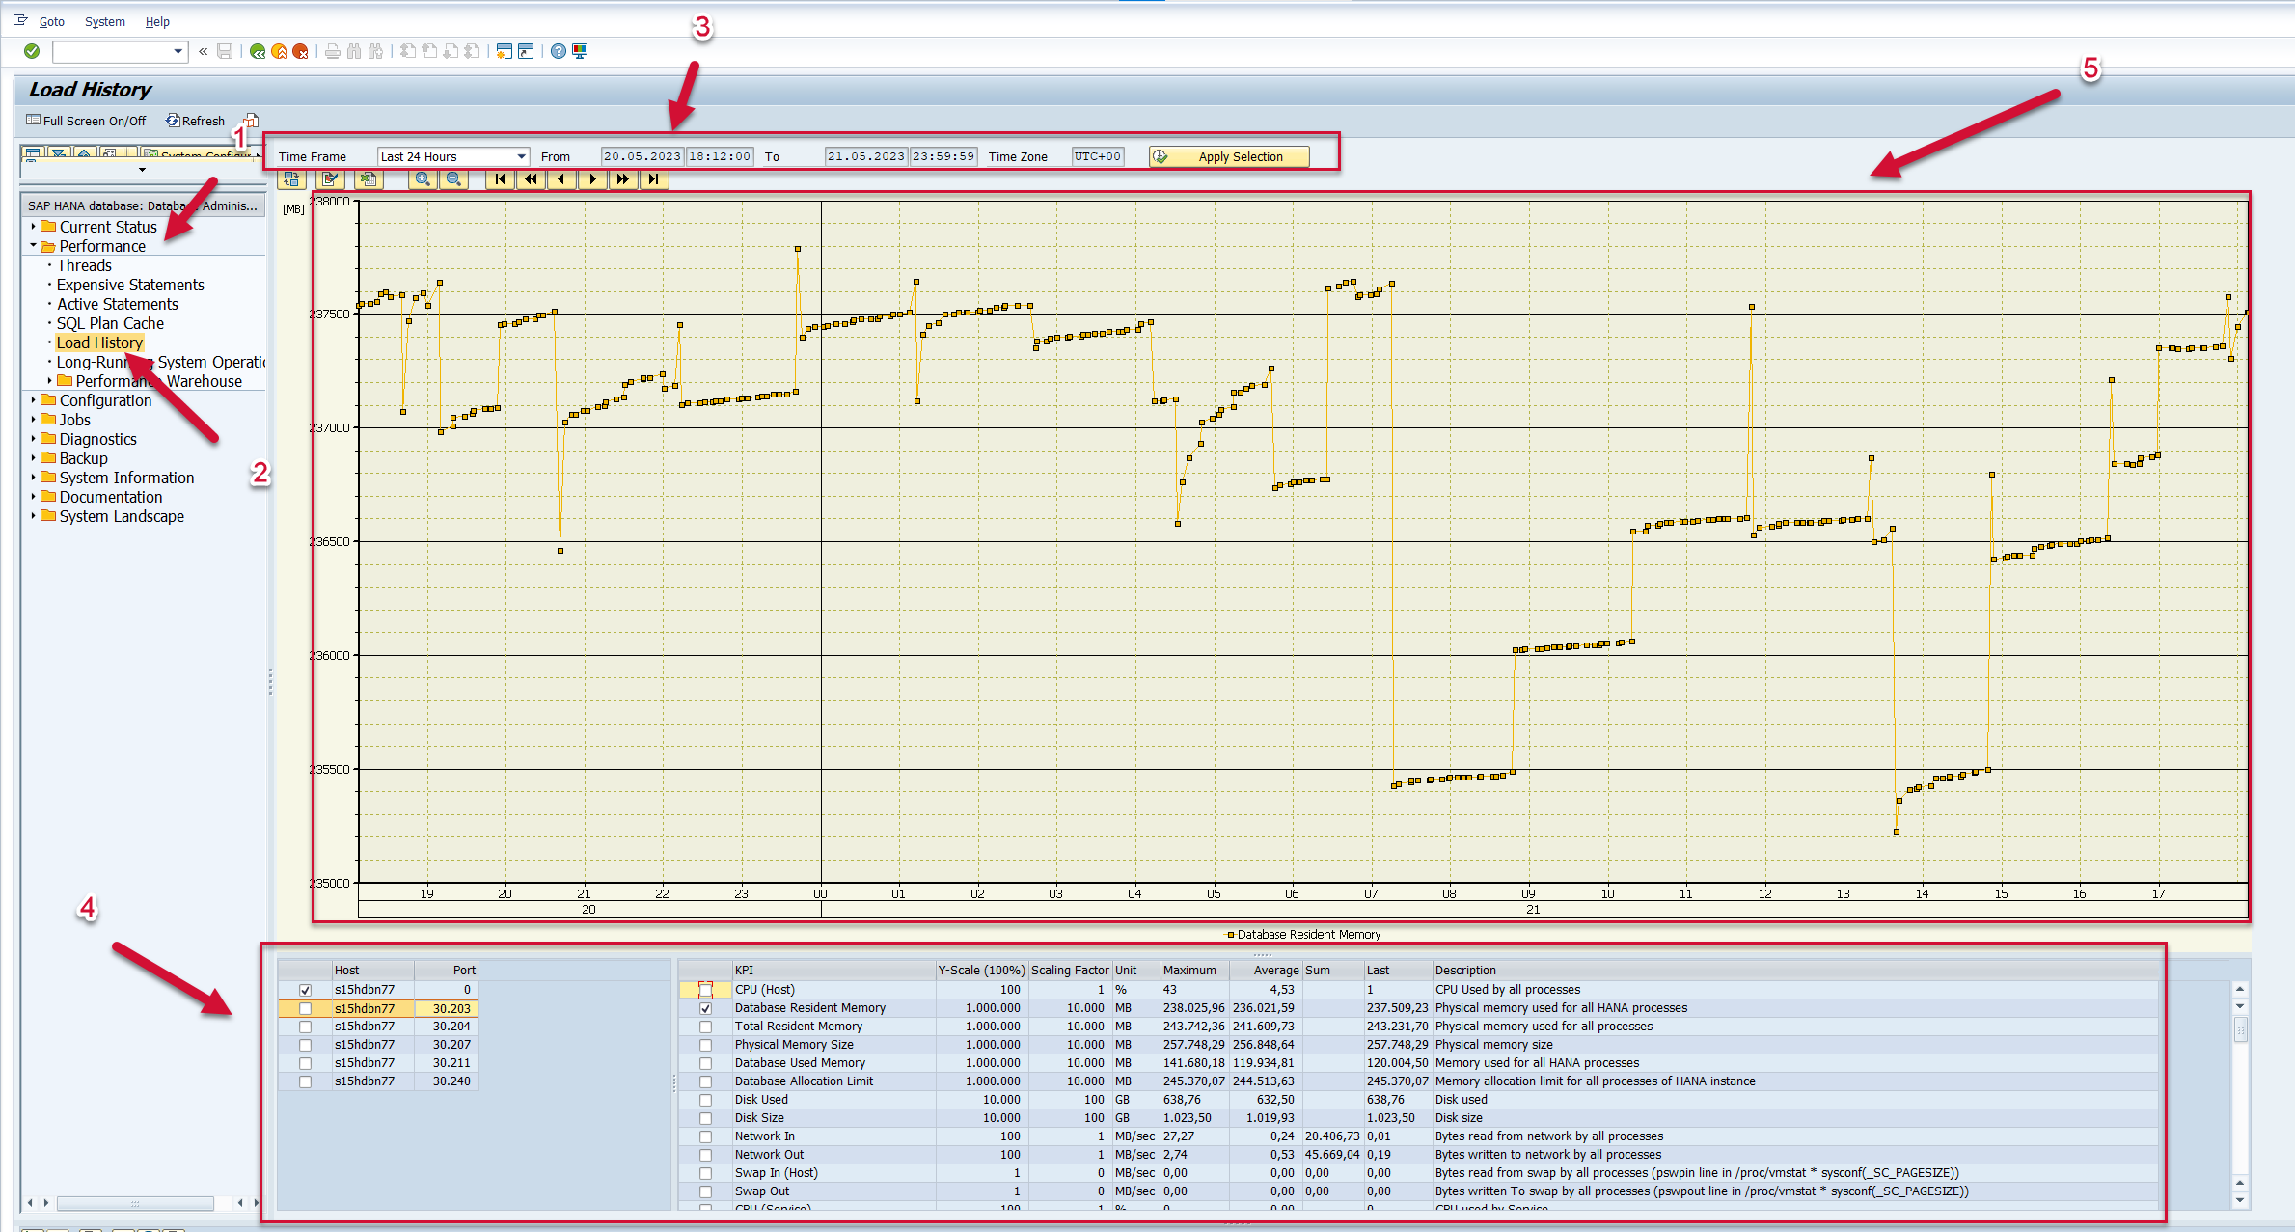Click the chart zoom in magnifier icon
Screen dimensions: 2295x1232
[x=423, y=179]
